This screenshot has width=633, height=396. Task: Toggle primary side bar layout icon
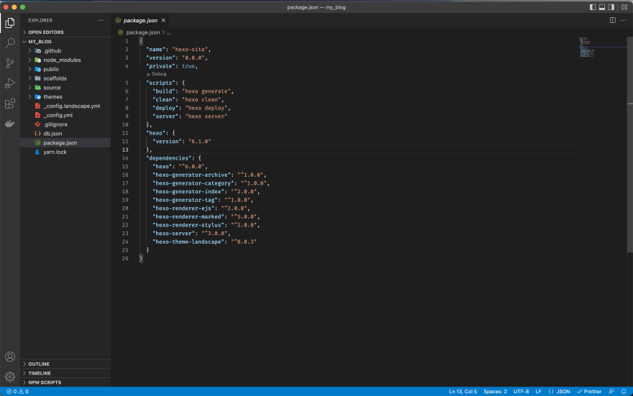[x=593, y=7]
